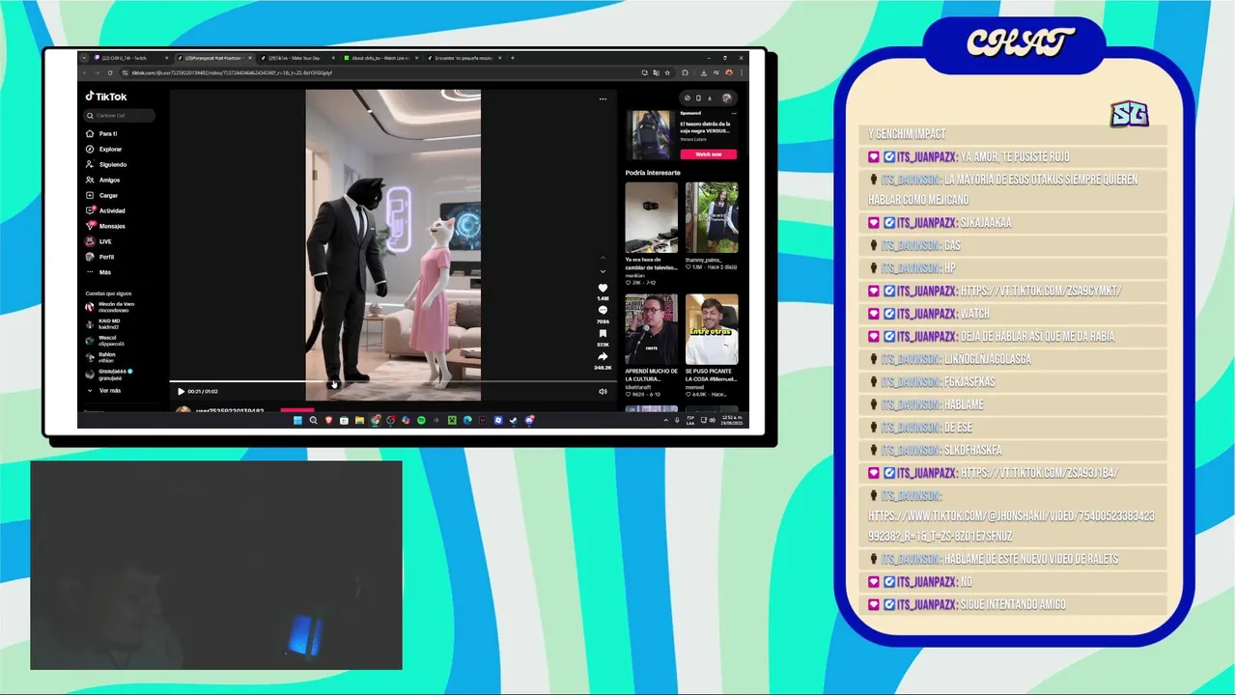This screenshot has height=695, width=1236.
Task: Switch to the 'Encuentra mi pequeña' tab
Action: click(x=464, y=58)
